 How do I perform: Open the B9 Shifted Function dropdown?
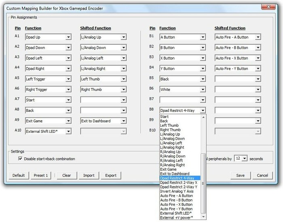pos(238,121)
